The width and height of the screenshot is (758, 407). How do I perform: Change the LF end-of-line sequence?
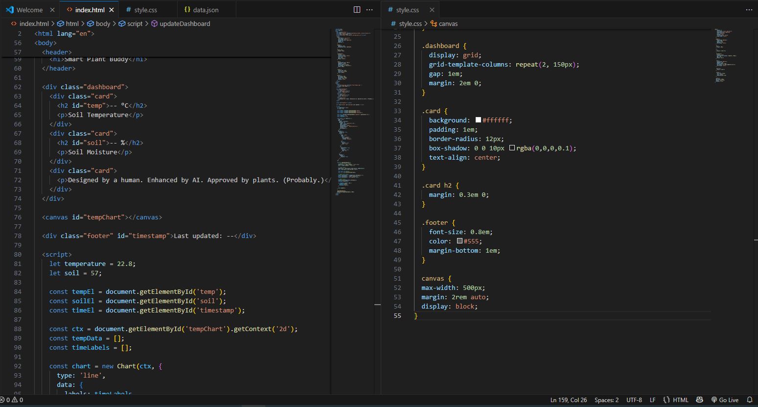coord(652,400)
